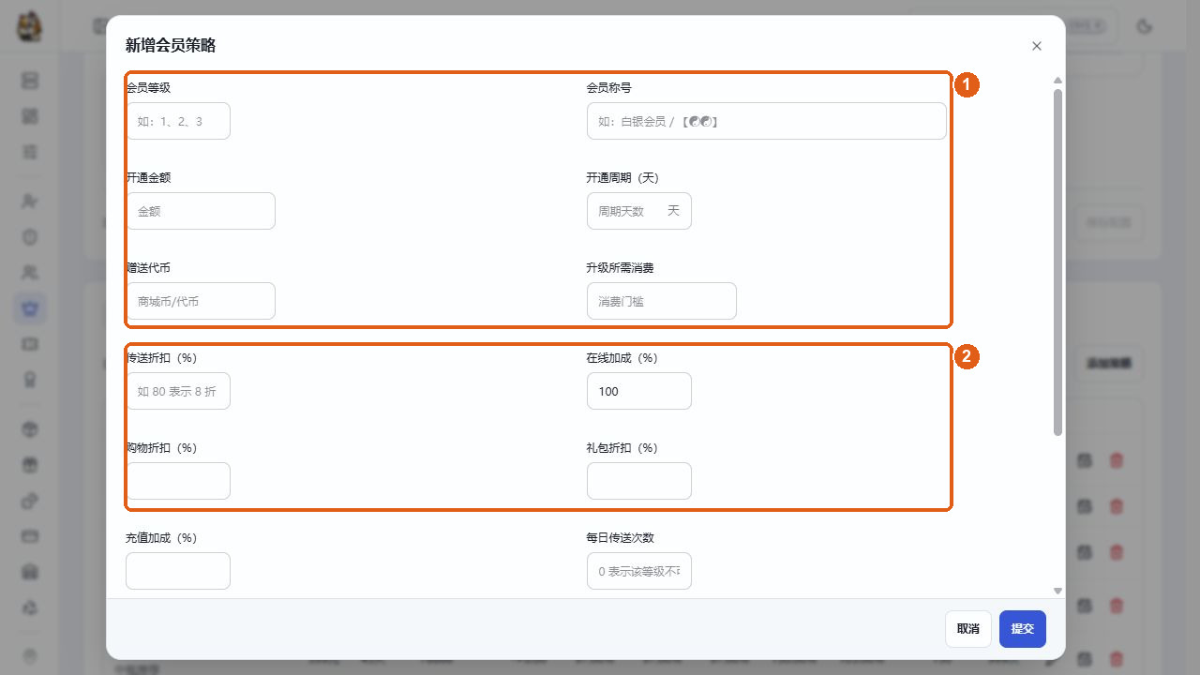Click the app logo avatar in sidebar
The height and width of the screenshot is (675, 1200).
pos(29,26)
